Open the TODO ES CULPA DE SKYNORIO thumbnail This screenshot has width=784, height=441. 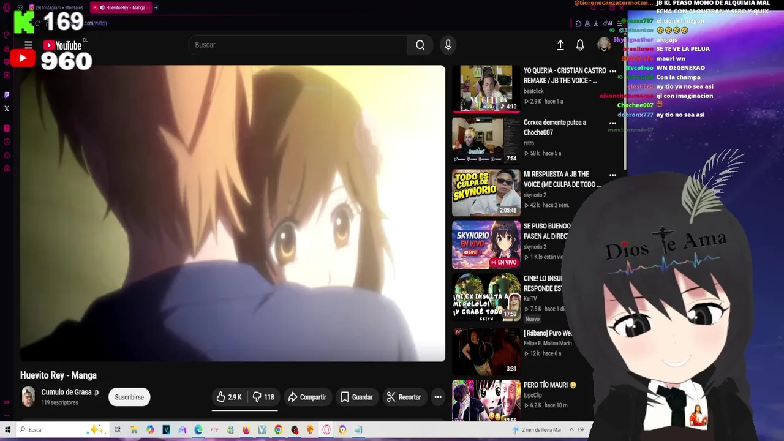coord(486,192)
